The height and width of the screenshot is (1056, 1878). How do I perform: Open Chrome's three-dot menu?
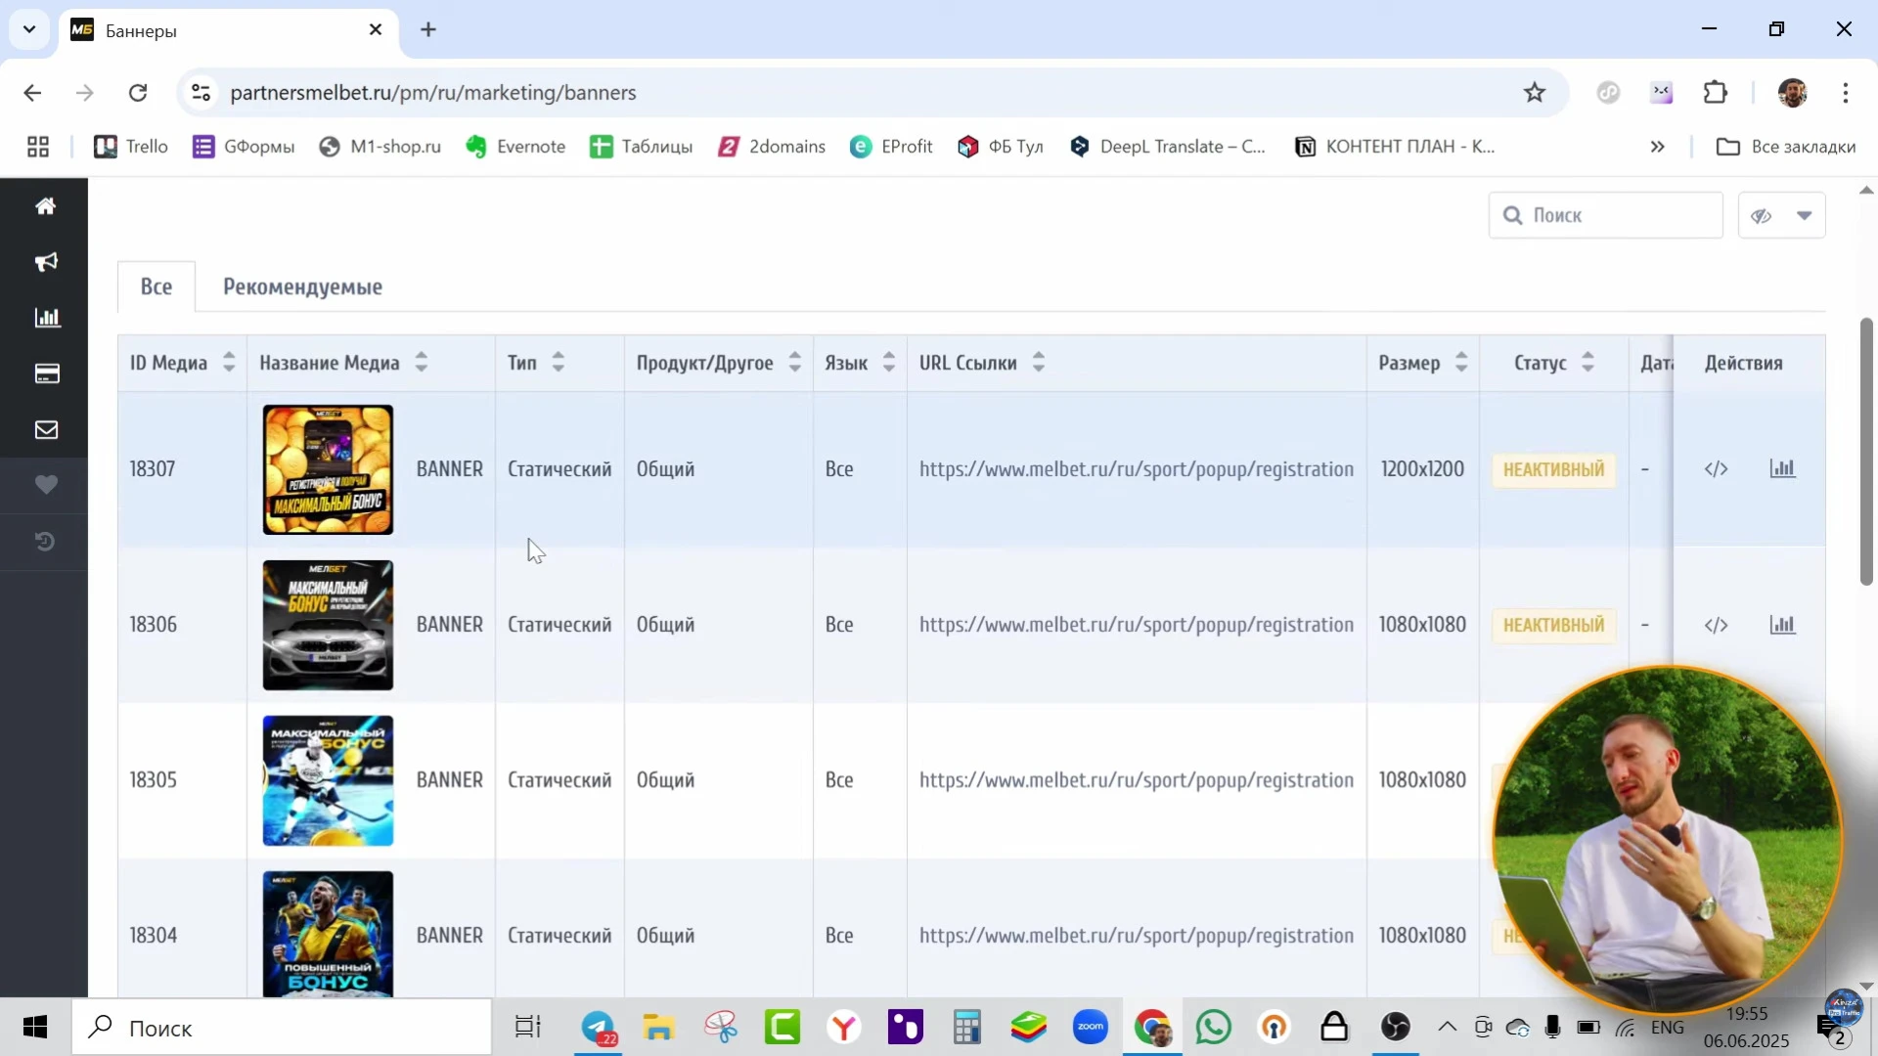click(1846, 93)
